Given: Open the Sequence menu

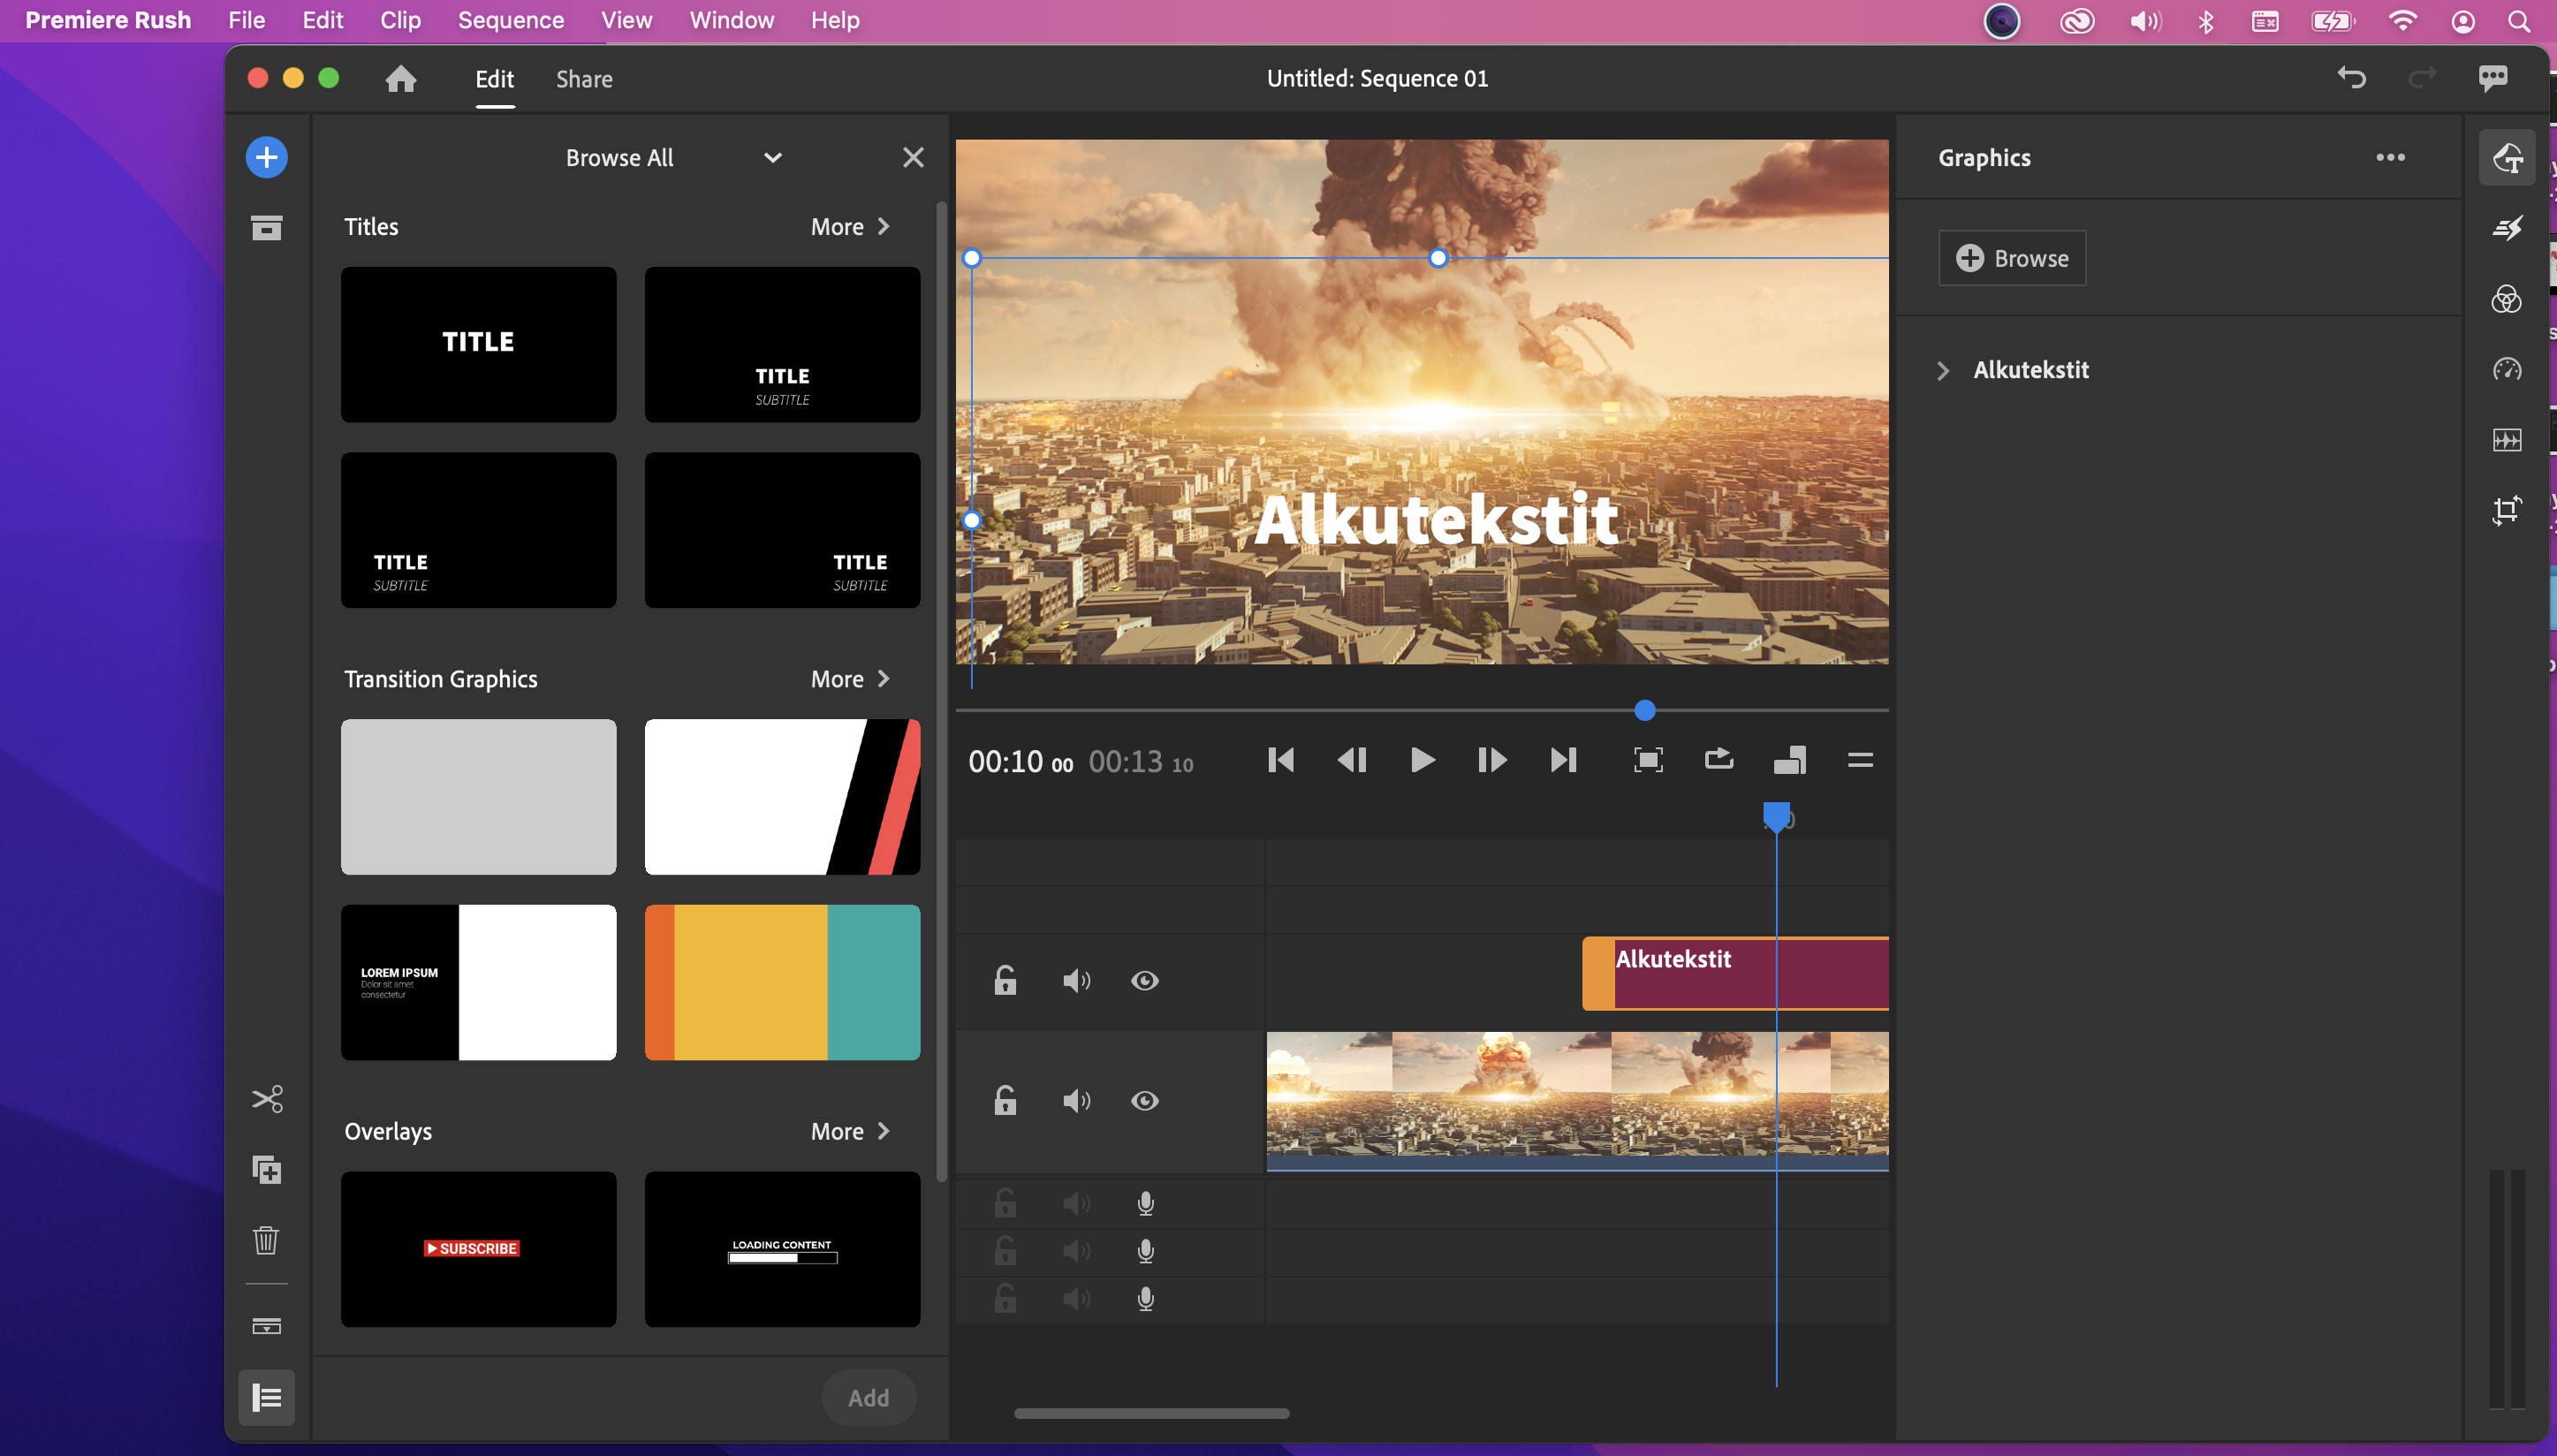Looking at the screenshot, I should pos(510,20).
